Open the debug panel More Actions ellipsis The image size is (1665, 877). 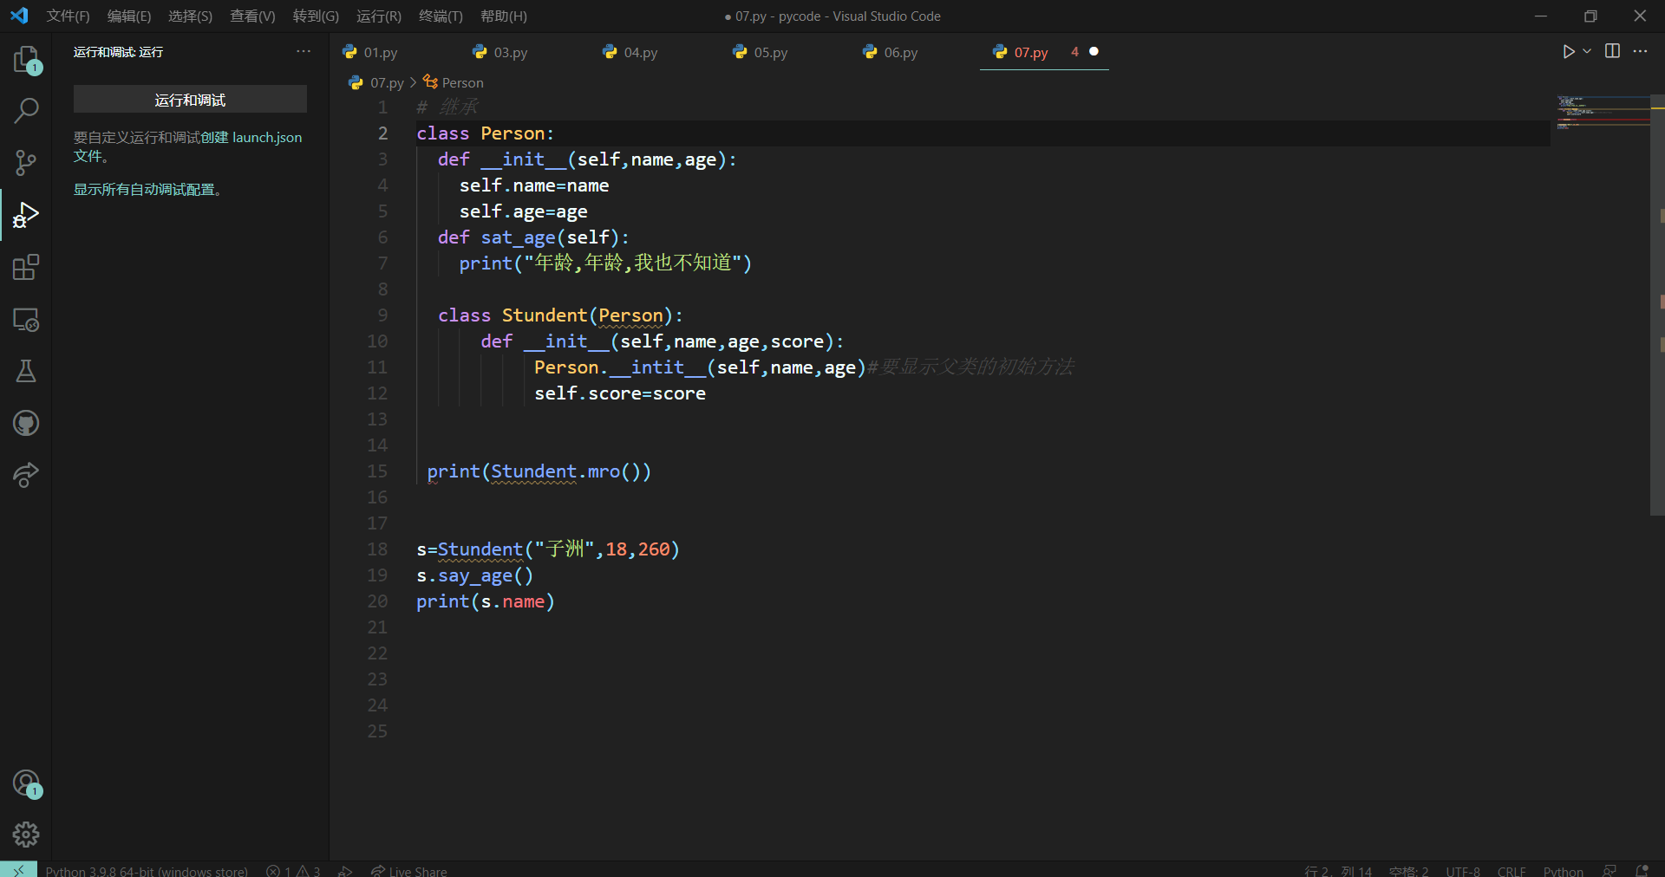(304, 51)
